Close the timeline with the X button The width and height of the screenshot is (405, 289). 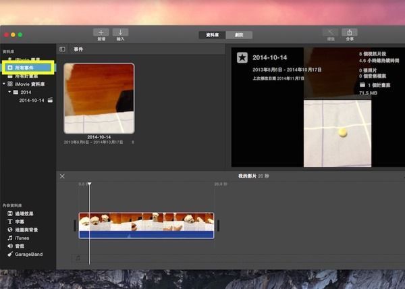[62, 176]
